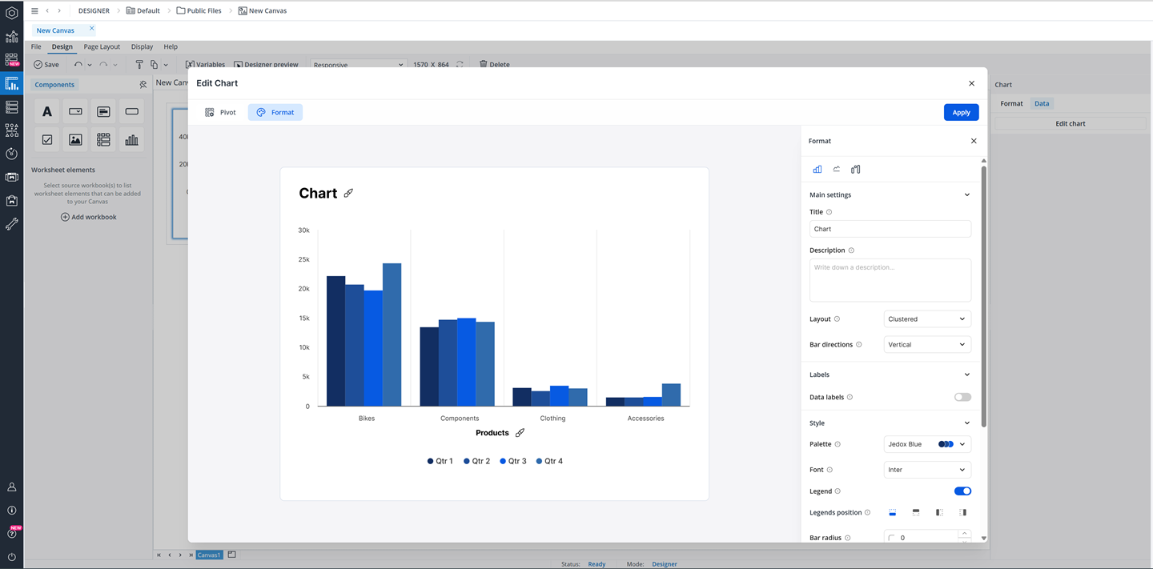Enable Data labels for the chart
This screenshot has height=569, width=1153.
[962, 397]
